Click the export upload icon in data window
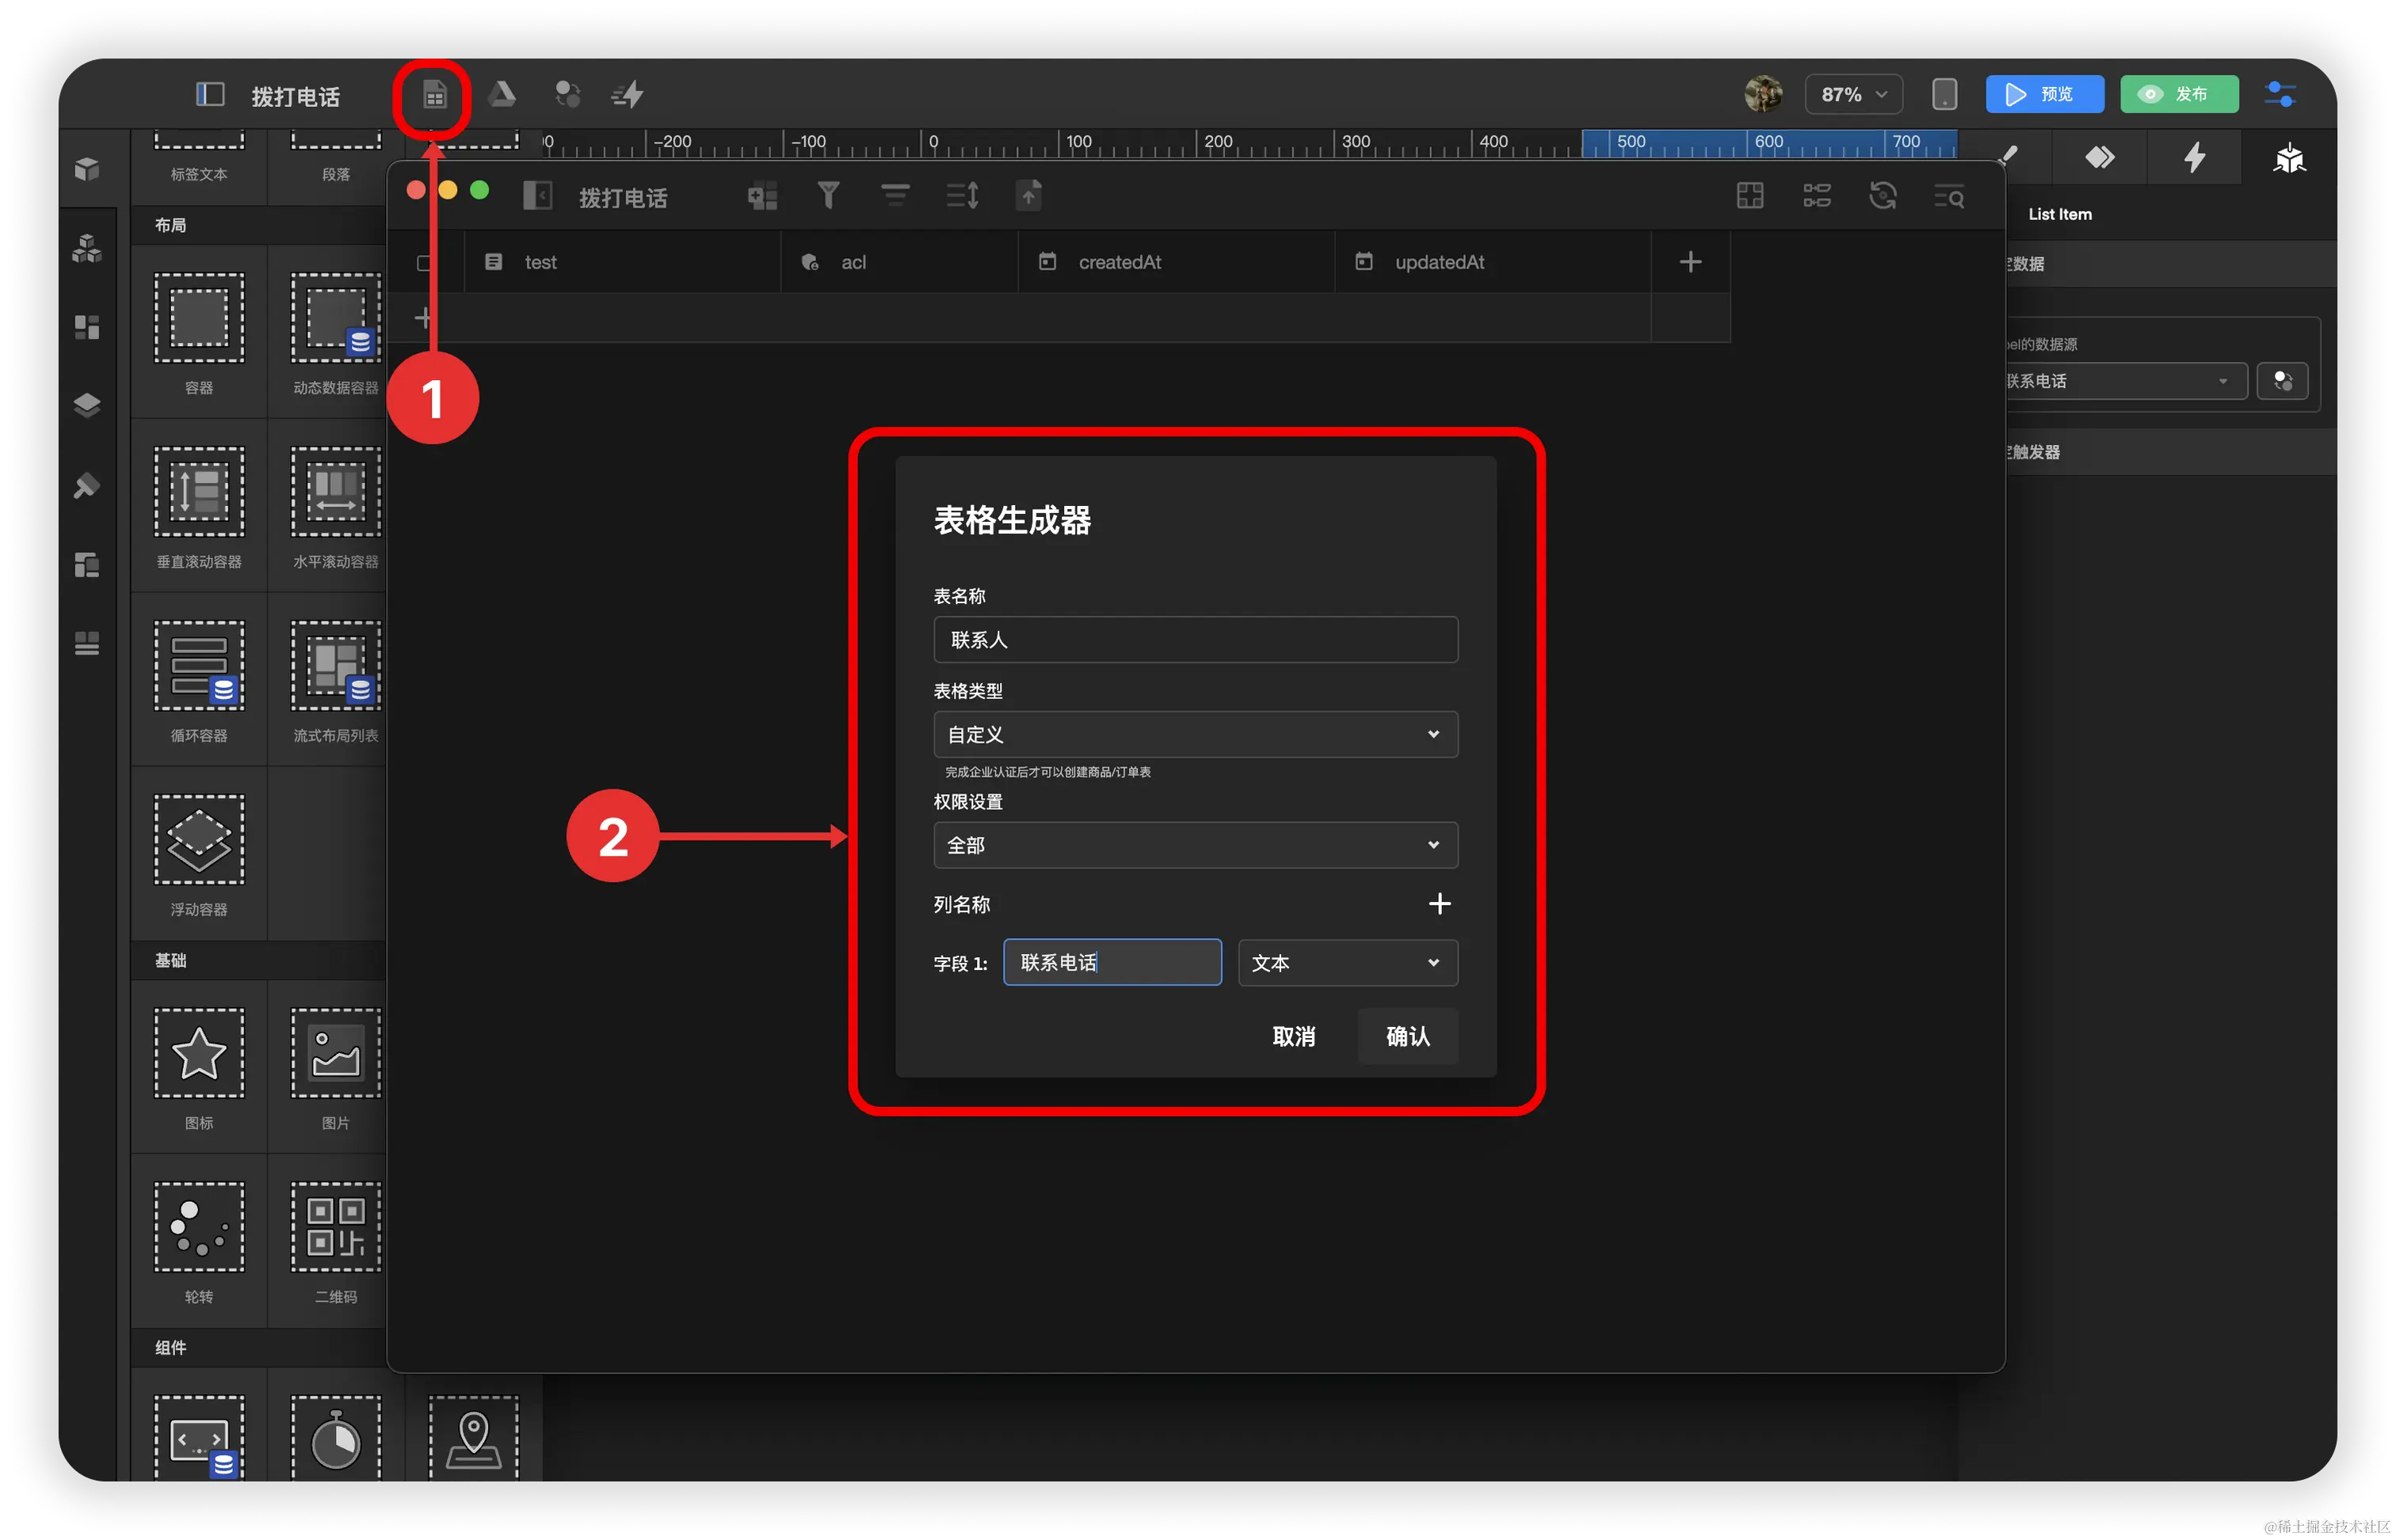The width and height of the screenshot is (2396, 1540). 1028,195
